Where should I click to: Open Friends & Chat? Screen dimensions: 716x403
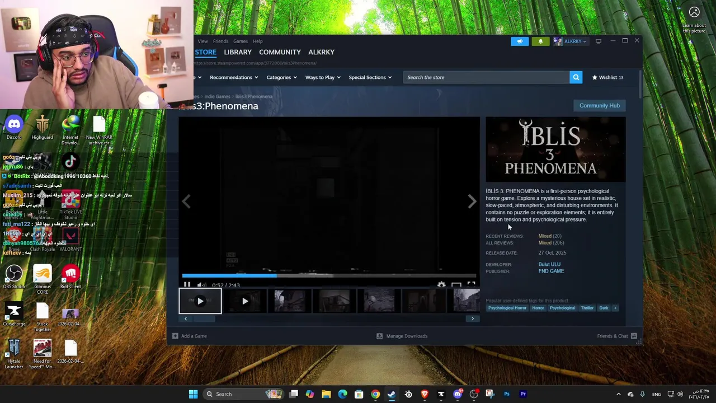[617, 336]
